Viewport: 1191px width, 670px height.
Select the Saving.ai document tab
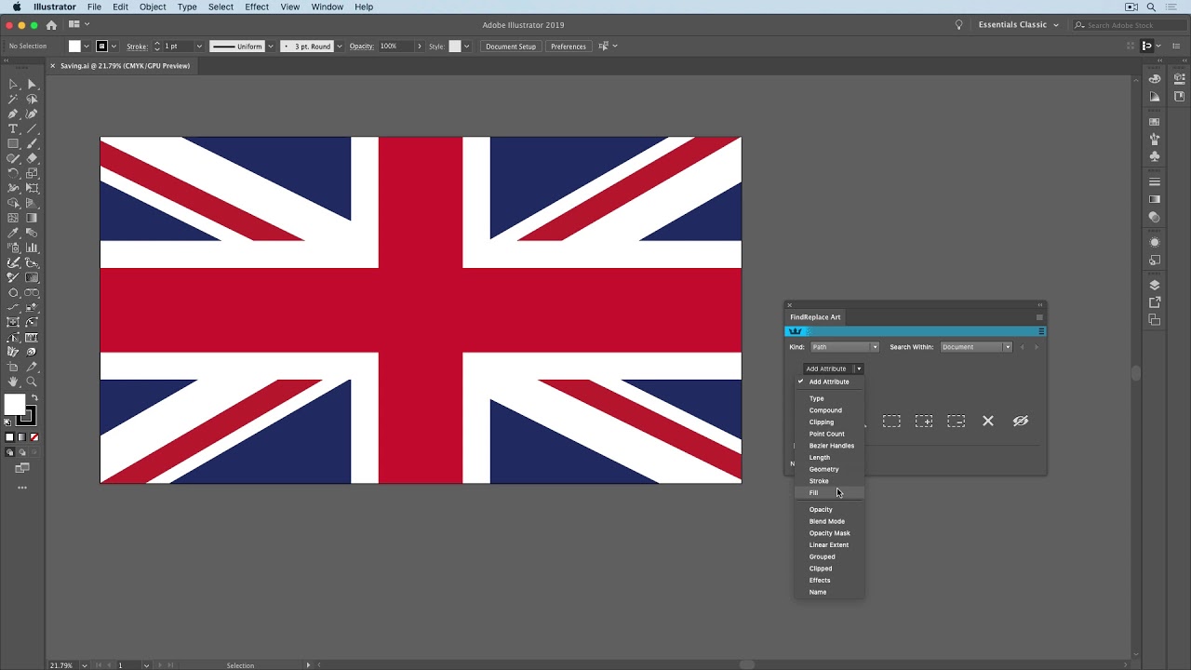tap(125, 66)
